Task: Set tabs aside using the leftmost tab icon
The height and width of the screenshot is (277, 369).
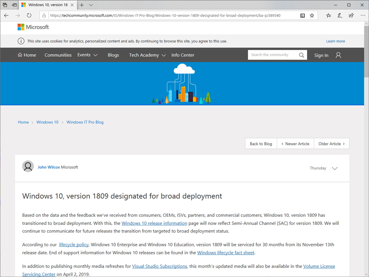Action: (x=5, y=5)
